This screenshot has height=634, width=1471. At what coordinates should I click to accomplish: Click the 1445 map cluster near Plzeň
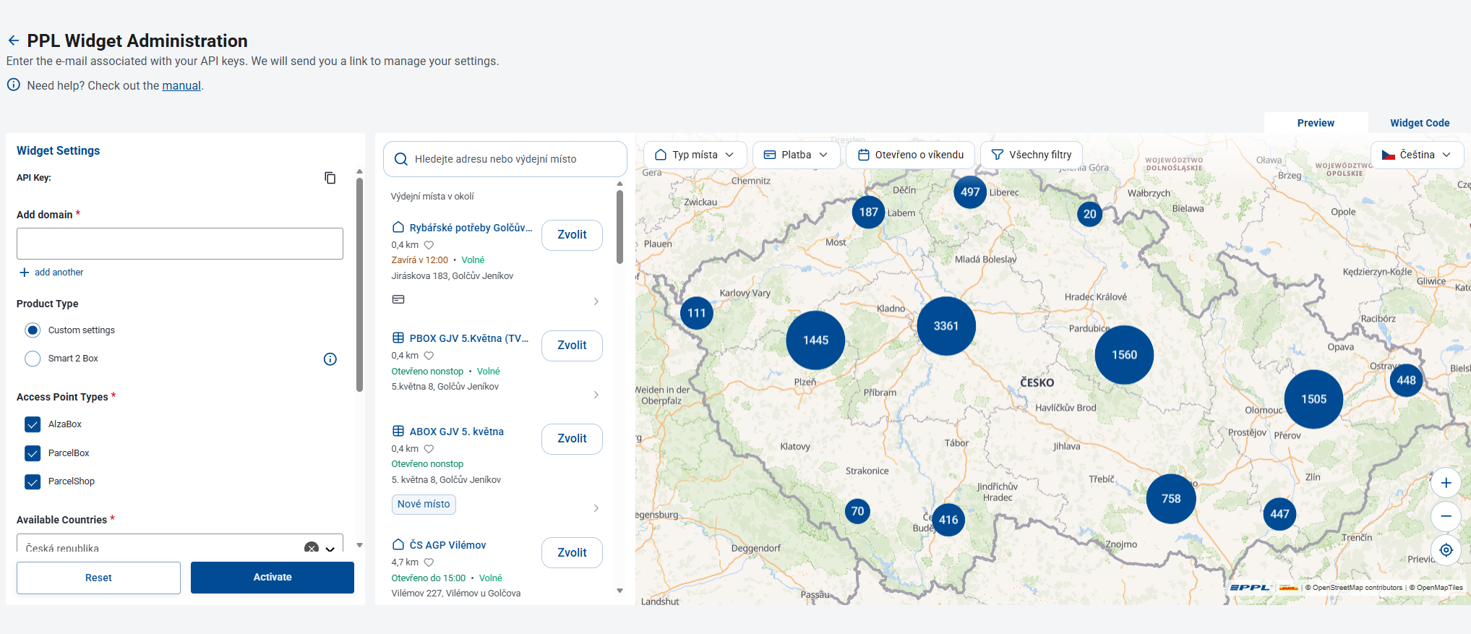coord(815,340)
